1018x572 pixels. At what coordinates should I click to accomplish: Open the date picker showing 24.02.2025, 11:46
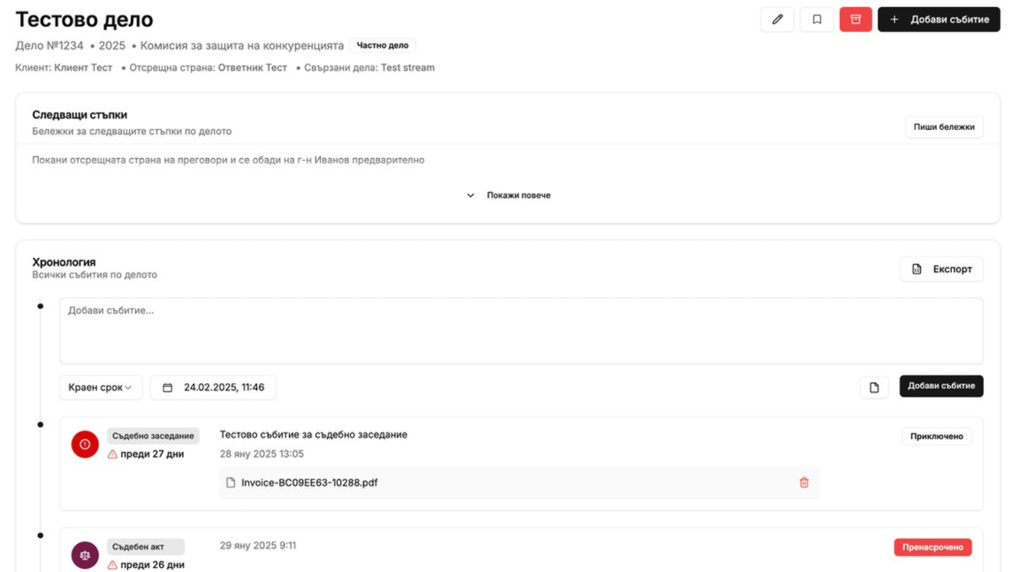213,387
